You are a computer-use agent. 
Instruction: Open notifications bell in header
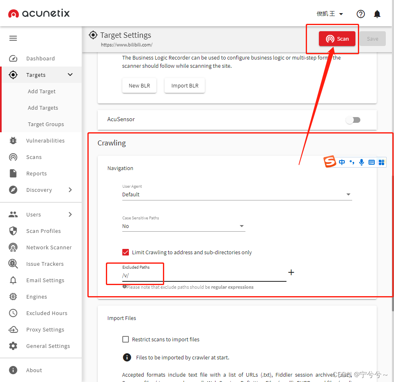[x=377, y=14]
